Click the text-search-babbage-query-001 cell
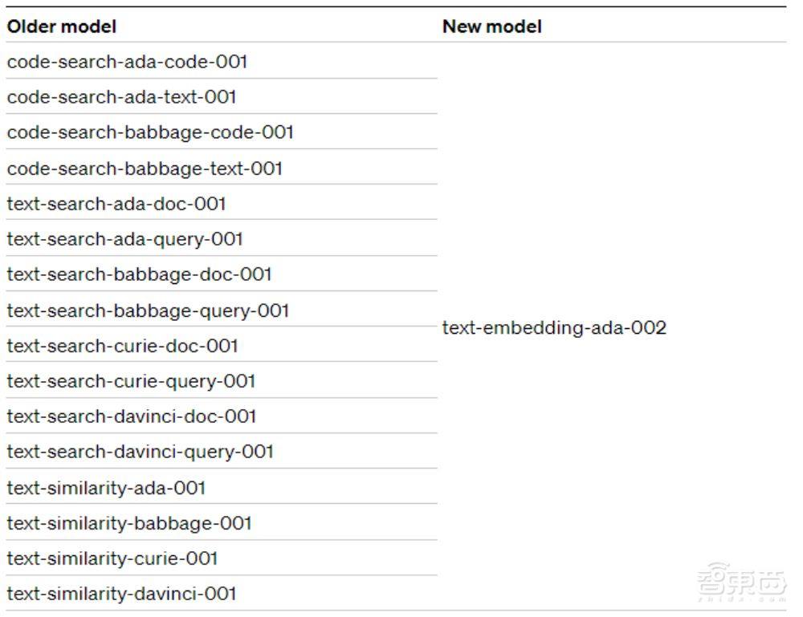Image resolution: width=803 pixels, height=617 pixels. (148, 310)
